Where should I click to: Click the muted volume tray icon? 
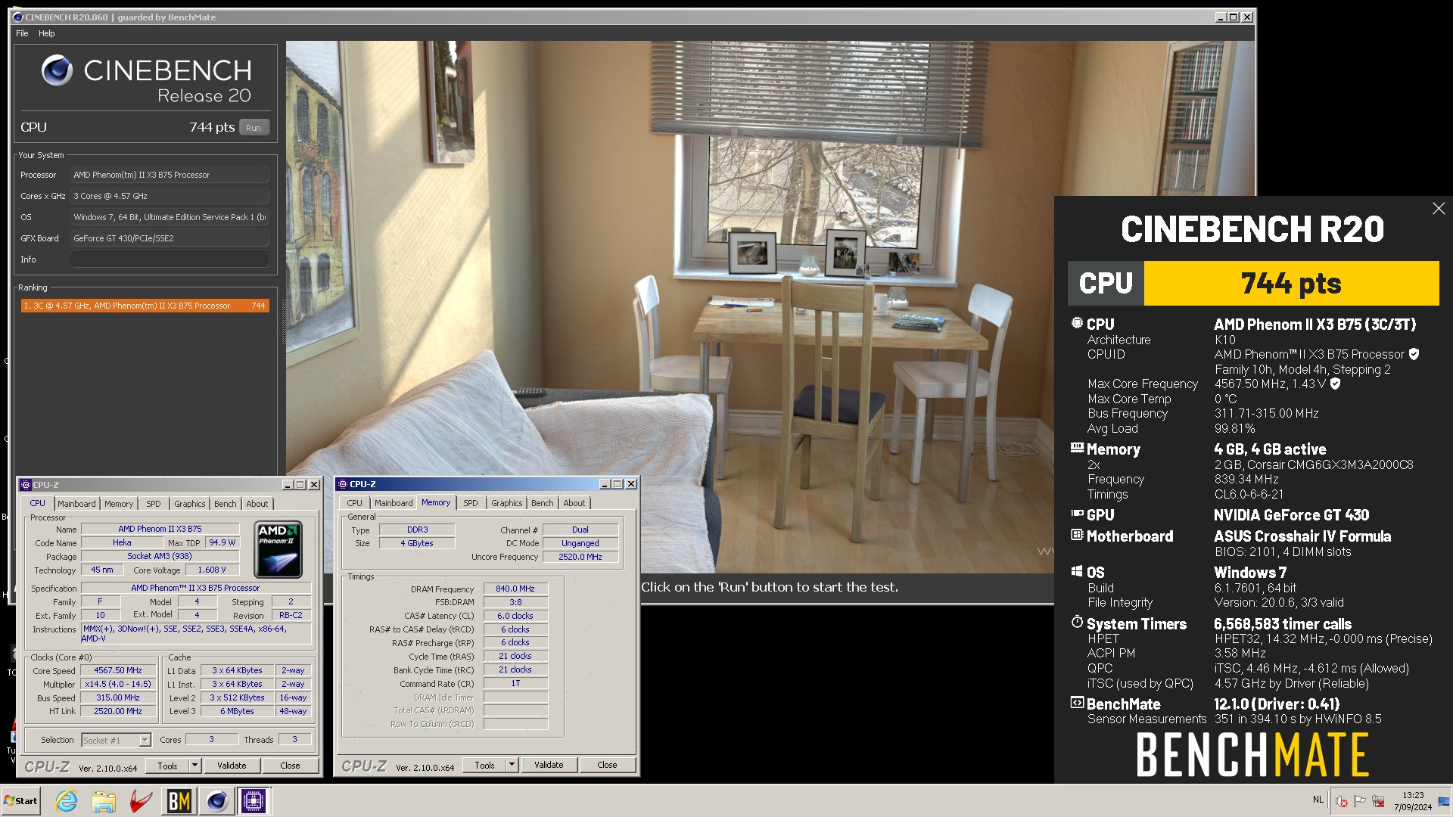pyautogui.click(x=1342, y=801)
